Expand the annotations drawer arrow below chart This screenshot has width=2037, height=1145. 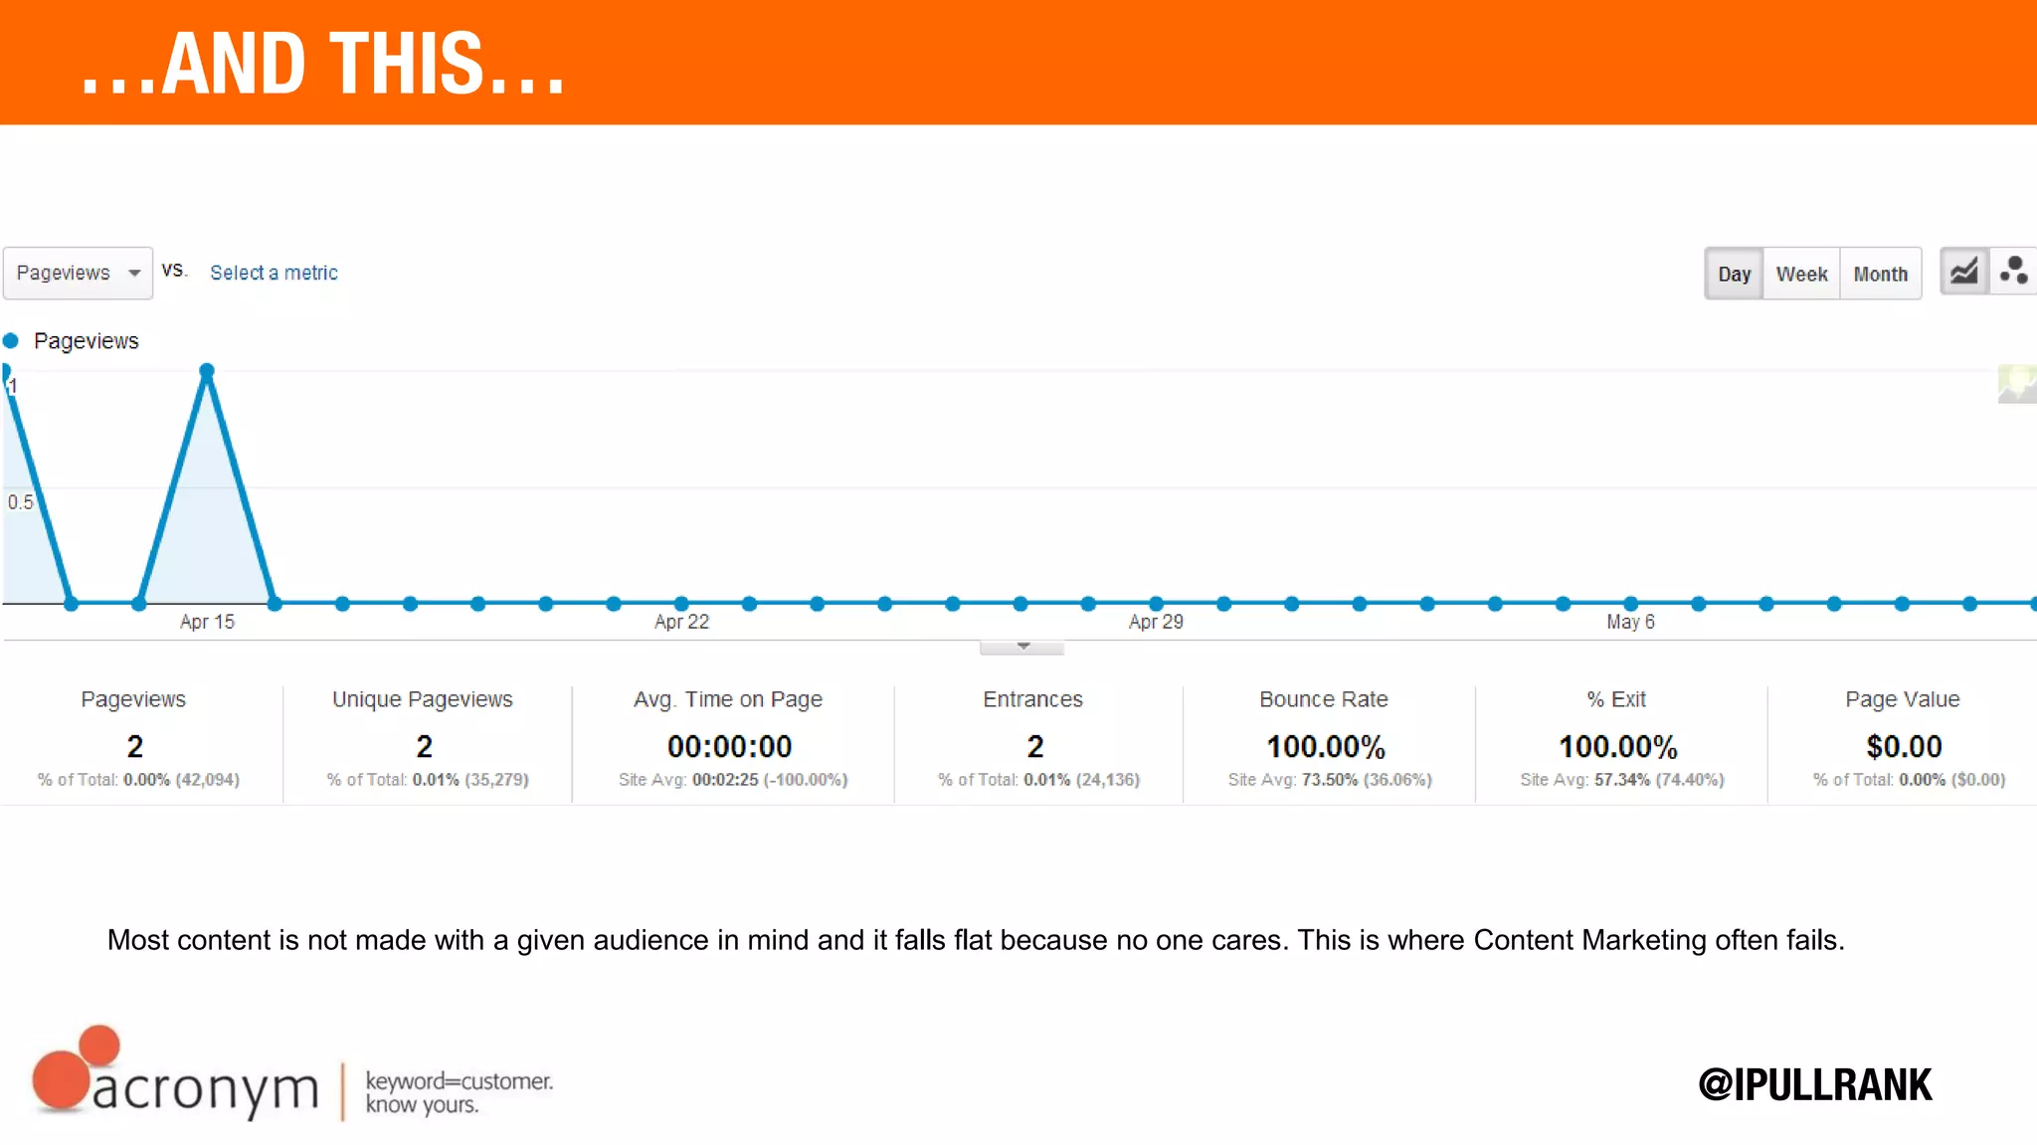pyautogui.click(x=1022, y=647)
